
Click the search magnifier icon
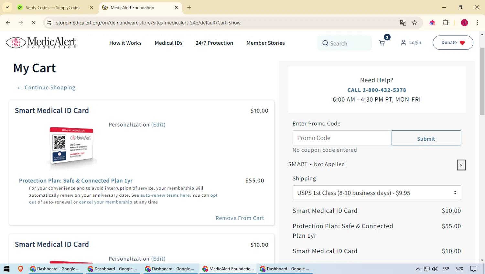coord(325,43)
